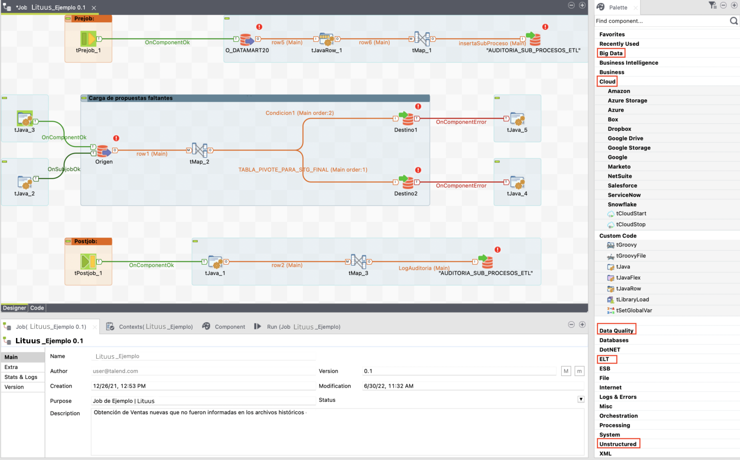Select the Origen database component

coord(104,151)
